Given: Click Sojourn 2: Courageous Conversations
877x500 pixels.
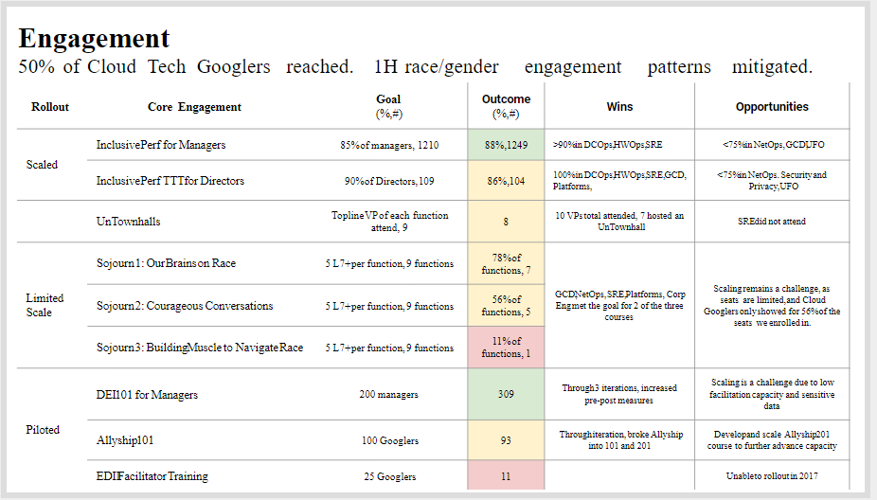Looking at the screenshot, I should pos(184,306).
